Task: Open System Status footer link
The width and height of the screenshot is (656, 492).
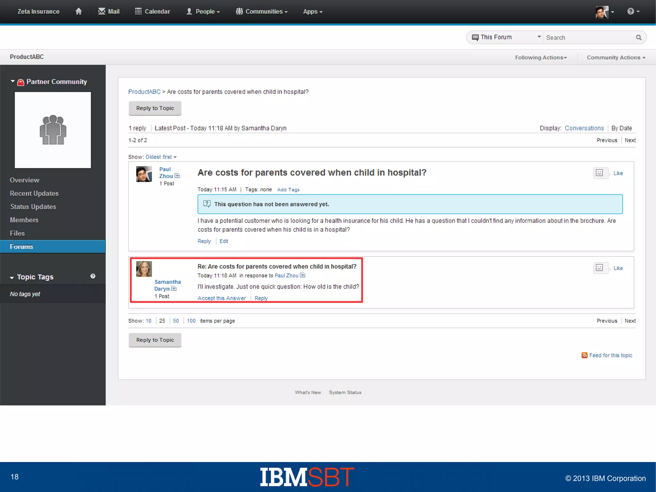Action: pos(345,392)
